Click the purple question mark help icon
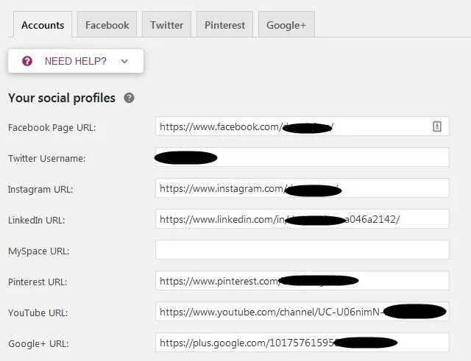This screenshot has height=361, width=471. click(x=27, y=61)
